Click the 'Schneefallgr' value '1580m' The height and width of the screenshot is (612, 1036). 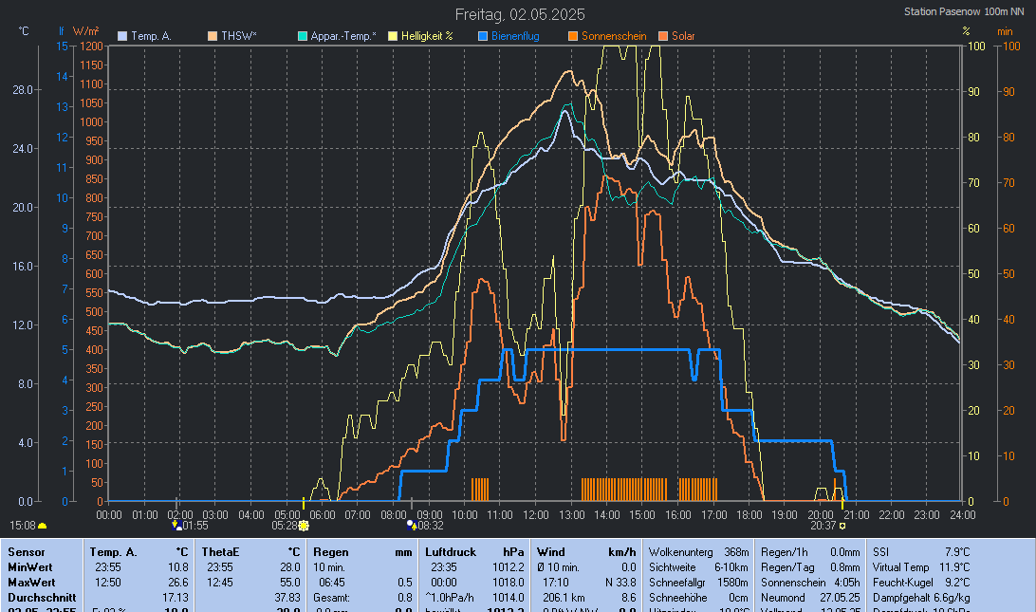tap(734, 583)
